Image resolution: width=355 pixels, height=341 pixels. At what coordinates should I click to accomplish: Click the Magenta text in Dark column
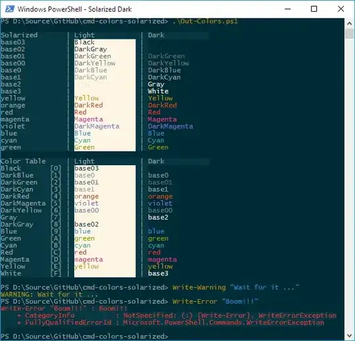coord(162,119)
